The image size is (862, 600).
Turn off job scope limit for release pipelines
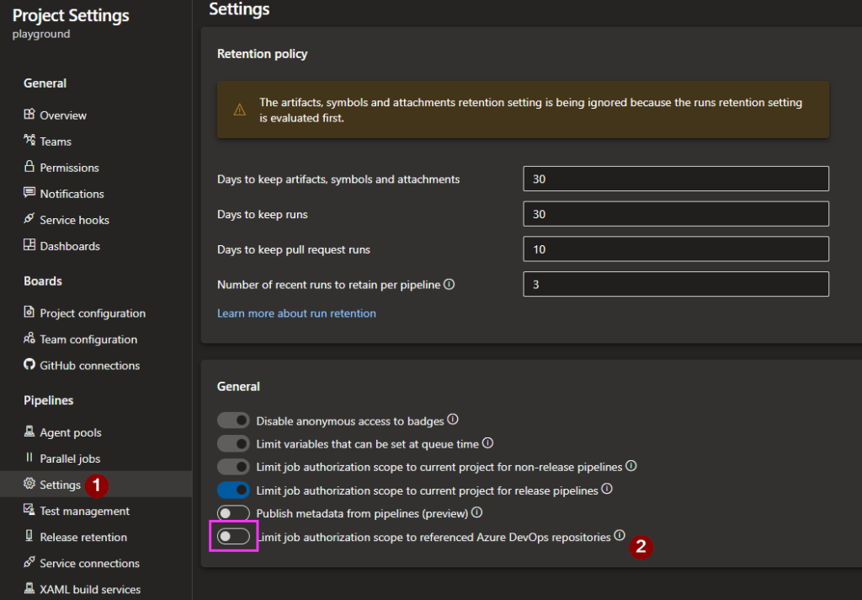tap(233, 490)
